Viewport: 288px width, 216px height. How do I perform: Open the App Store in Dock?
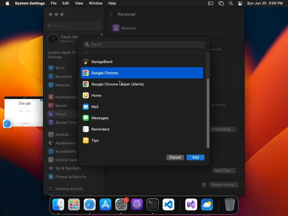tap(105, 204)
